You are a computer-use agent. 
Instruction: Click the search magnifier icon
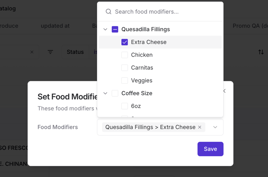pos(108,12)
